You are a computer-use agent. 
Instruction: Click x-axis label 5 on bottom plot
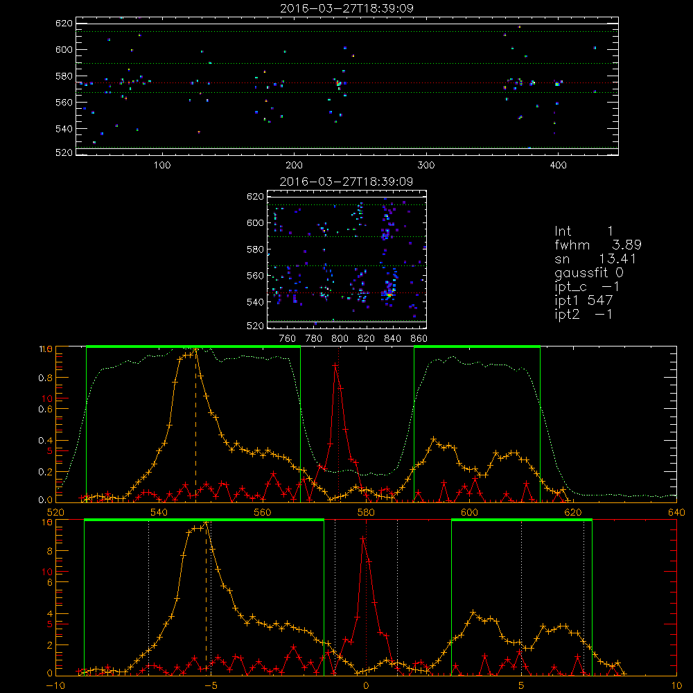point(522,685)
